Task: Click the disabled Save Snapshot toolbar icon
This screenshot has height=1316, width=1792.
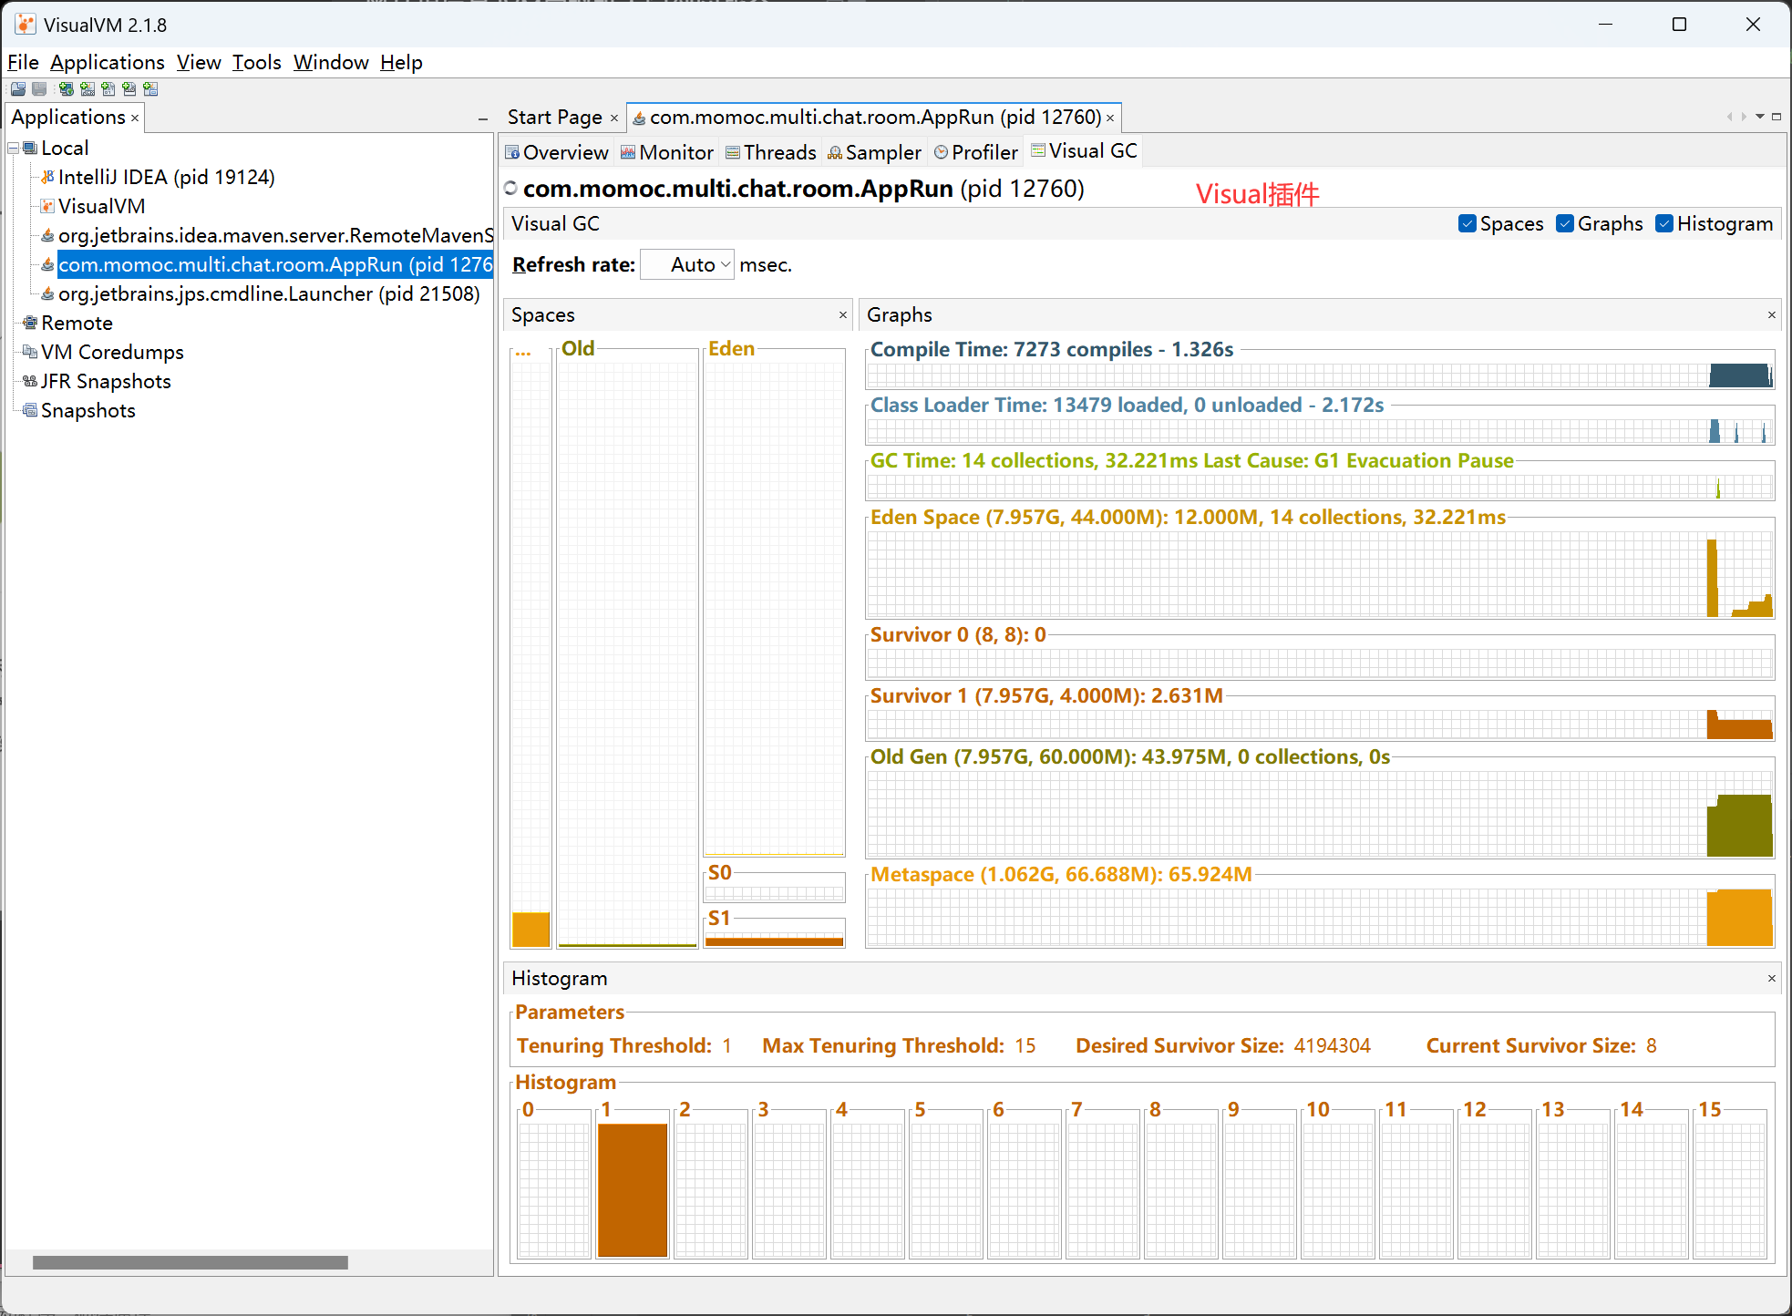Action: [39, 88]
